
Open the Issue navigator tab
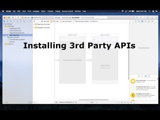[x=17, y=21]
